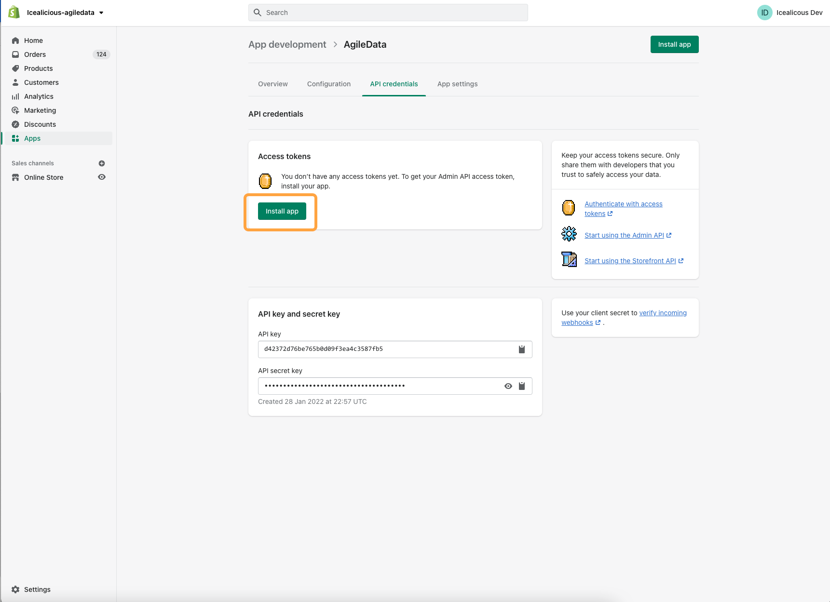The height and width of the screenshot is (602, 830).
Task: Click the Online Store storefront icon
Action: point(15,177)
